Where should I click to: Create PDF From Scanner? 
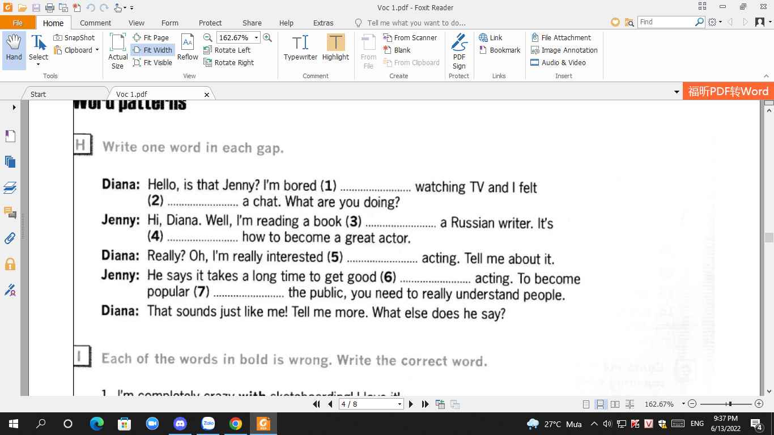point(410,37)
